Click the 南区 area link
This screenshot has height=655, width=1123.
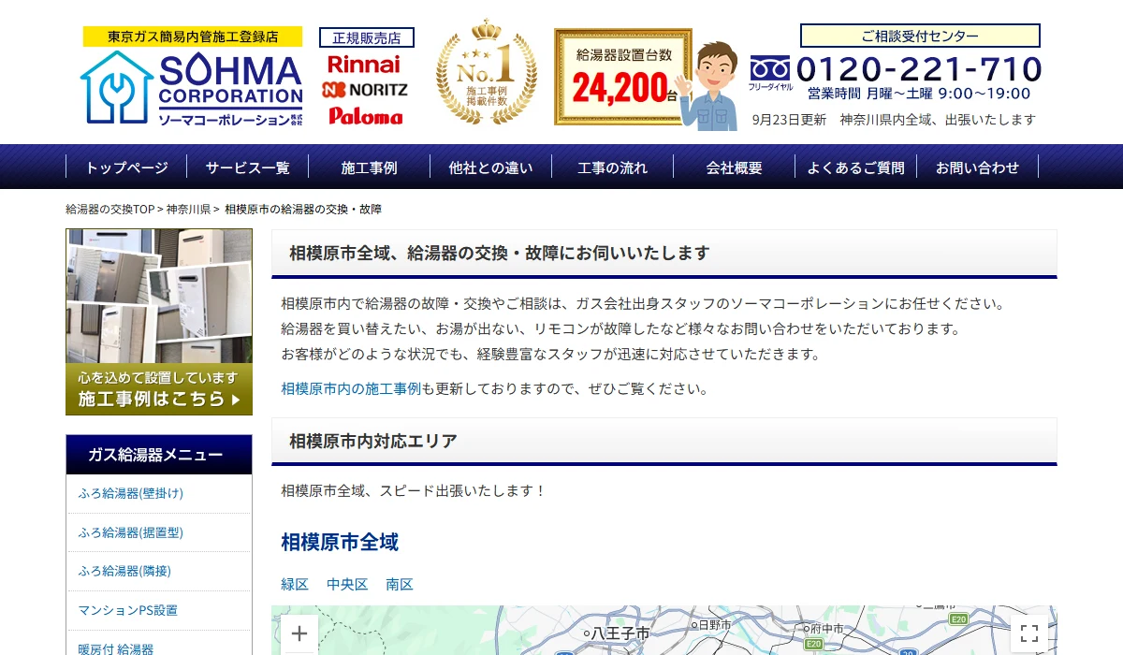click(x=400, y=584)
